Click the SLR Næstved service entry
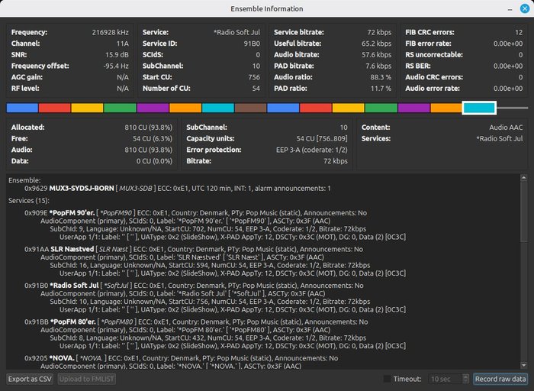Image resolution: width=534 pixels, height=391 pixels. click(72, 248)
